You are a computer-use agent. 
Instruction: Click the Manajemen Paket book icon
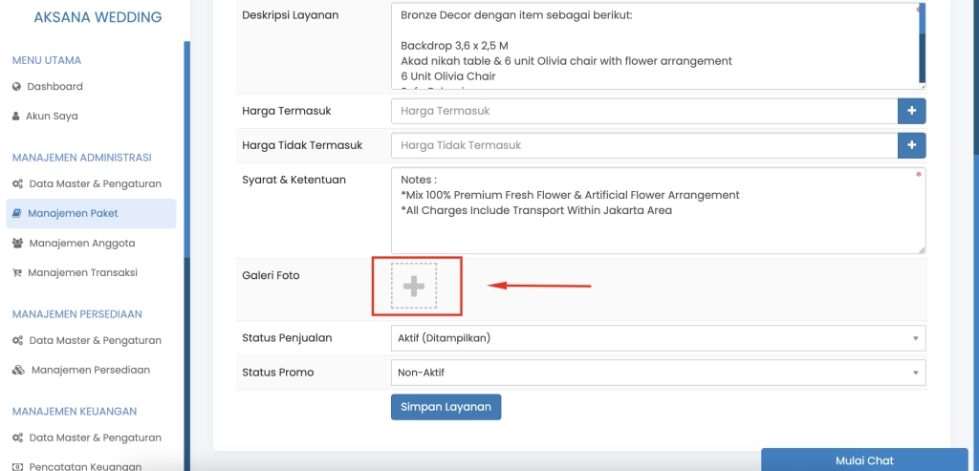(16, 214)
